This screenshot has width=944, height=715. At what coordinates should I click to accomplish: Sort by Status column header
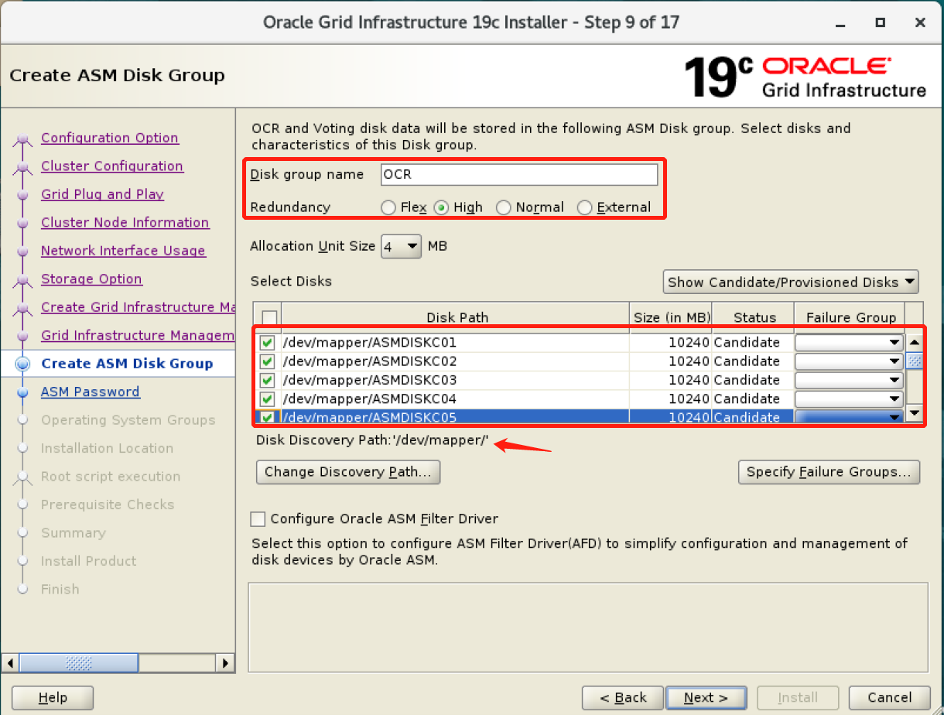pos(754,317)
